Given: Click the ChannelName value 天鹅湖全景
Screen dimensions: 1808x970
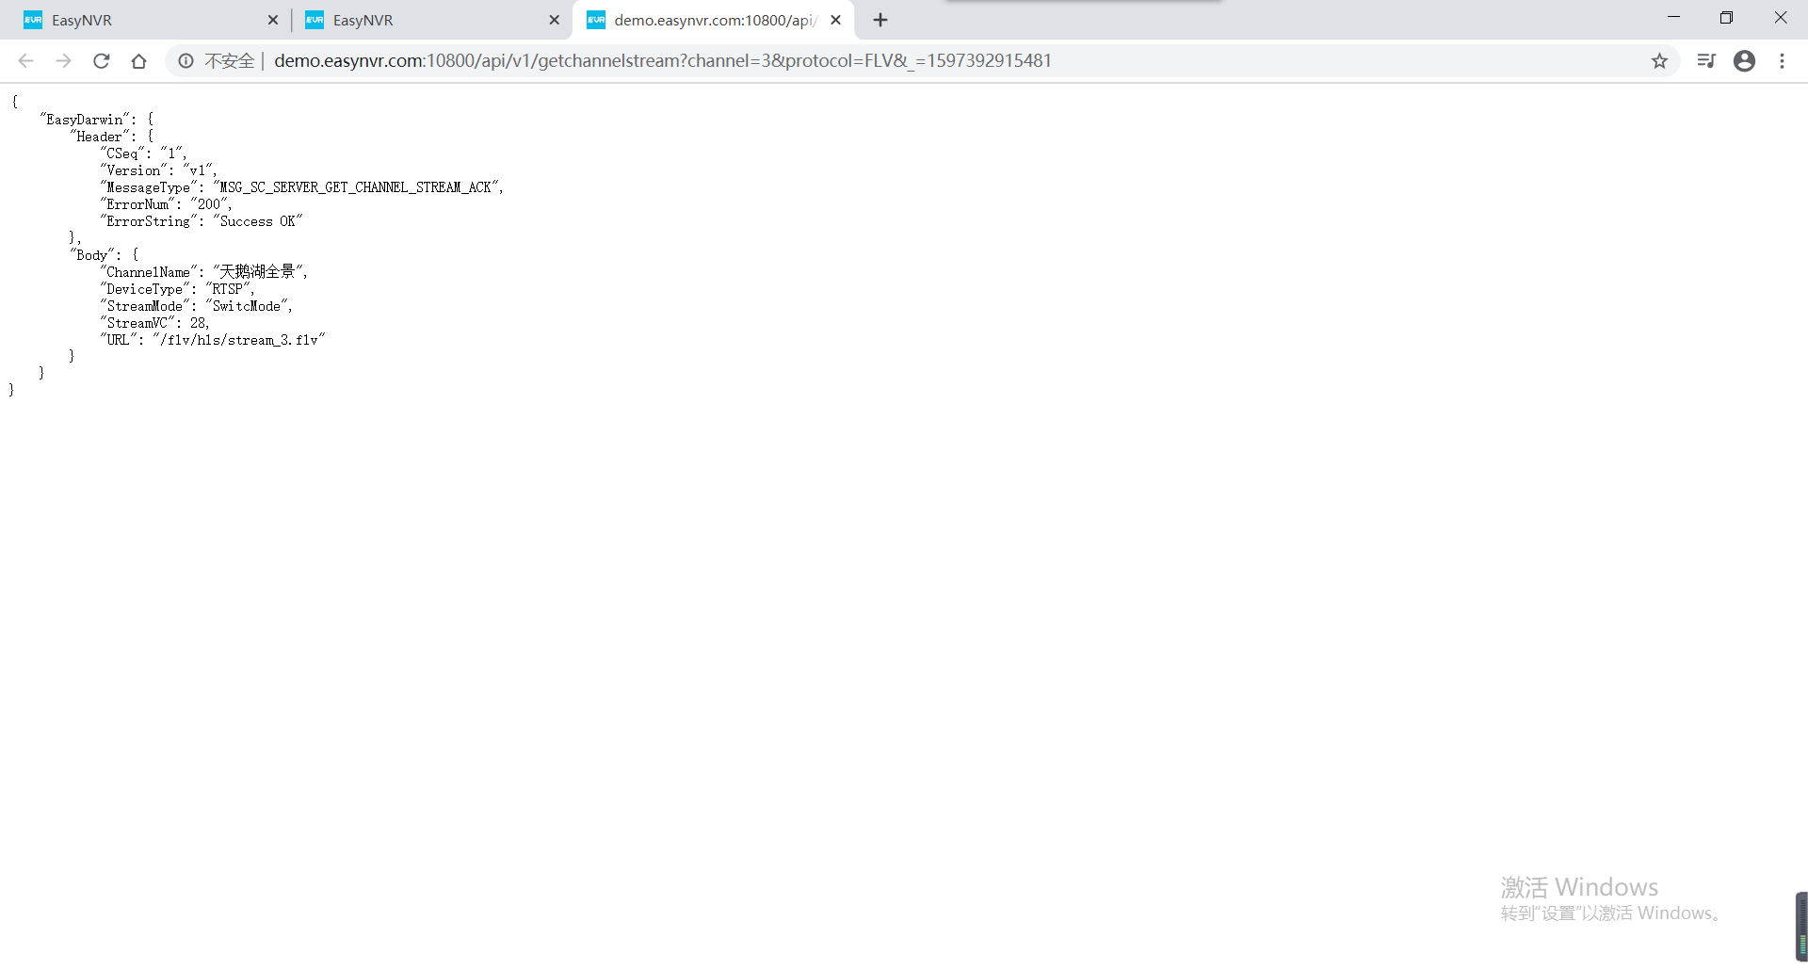Looking at the screenshot, I should pyautogui.click(x=257, y=272).
